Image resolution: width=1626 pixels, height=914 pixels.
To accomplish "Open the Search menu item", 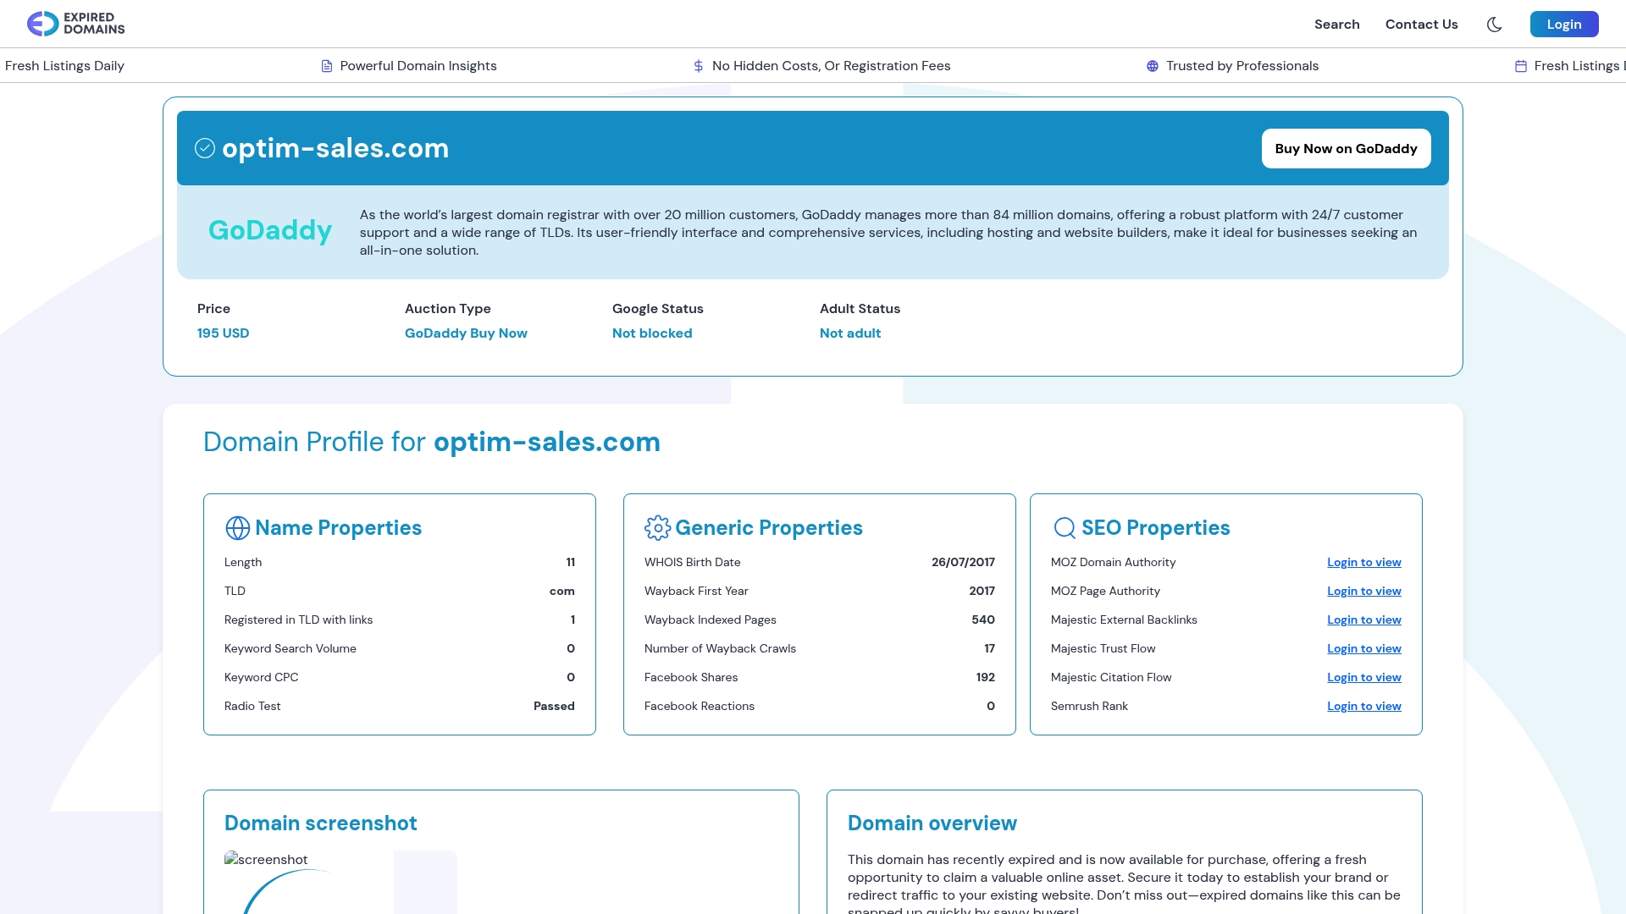I will [1336, 24].
